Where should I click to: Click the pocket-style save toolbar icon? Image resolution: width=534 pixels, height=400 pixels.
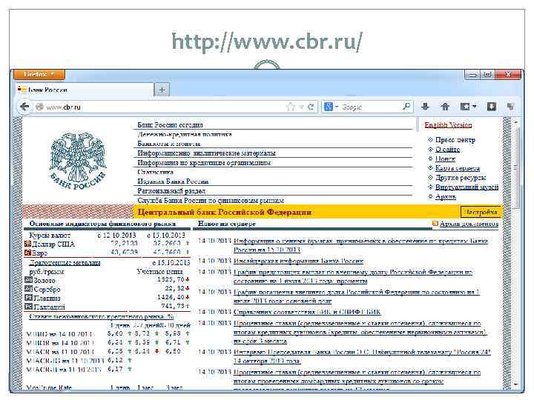491,107
